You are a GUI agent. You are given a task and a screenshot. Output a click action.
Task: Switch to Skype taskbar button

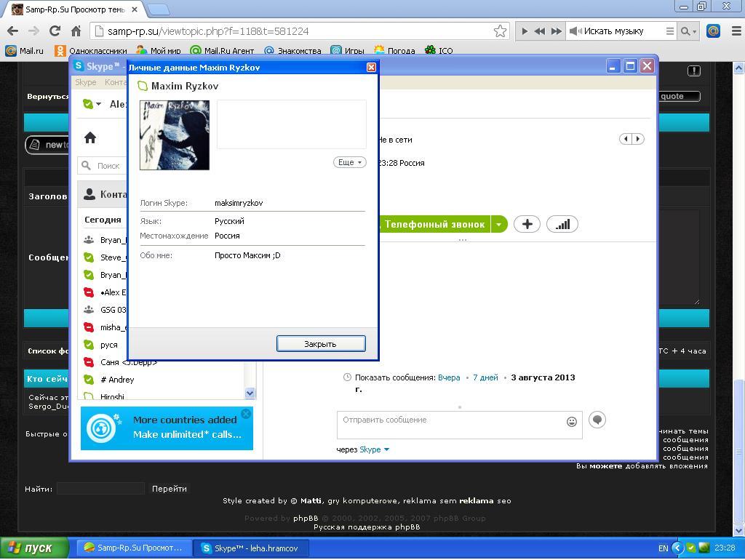[251, 548]
